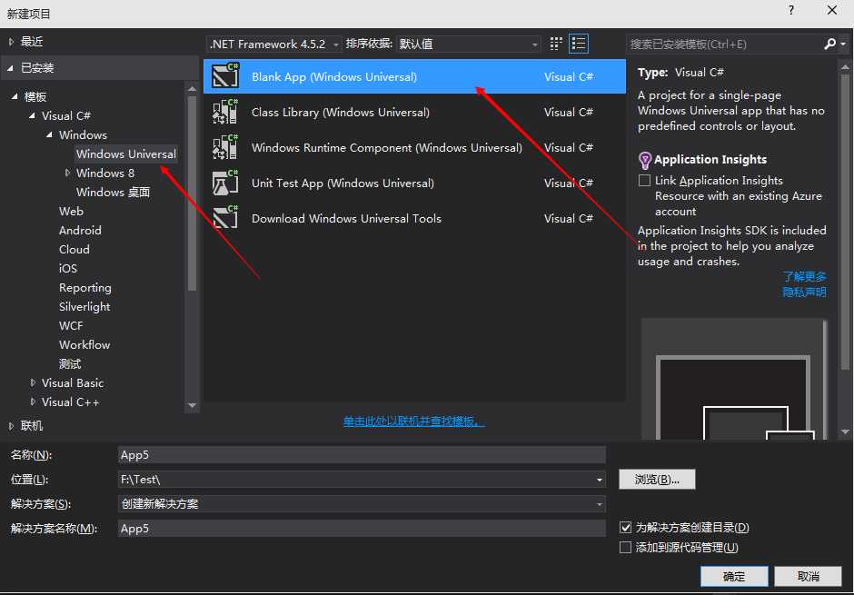
Task: Expand the Visual C++ tree node
Action: [33, 402]
